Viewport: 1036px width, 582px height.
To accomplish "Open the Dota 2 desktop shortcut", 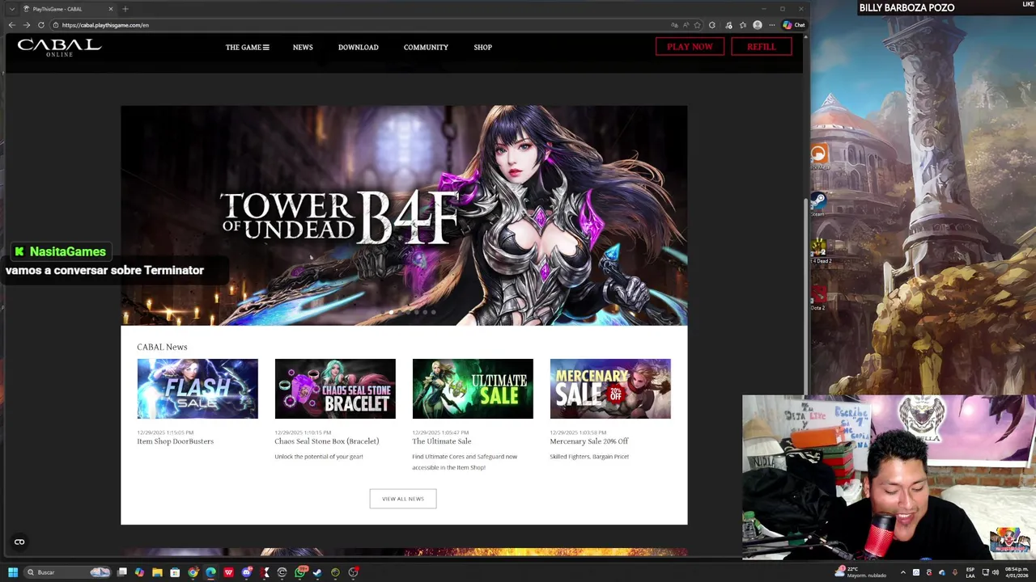I will pyautogui.click(x=818, y=297).
